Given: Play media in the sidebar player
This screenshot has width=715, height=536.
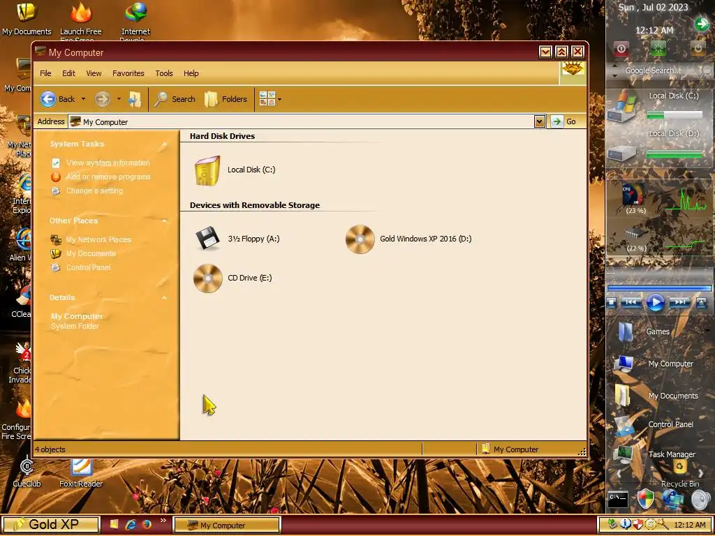Looking at the screenshot, I should 655,302.
